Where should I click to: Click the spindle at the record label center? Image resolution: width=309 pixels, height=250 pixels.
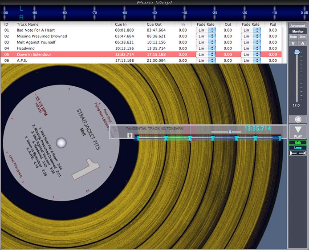click(x=61, y=143)
